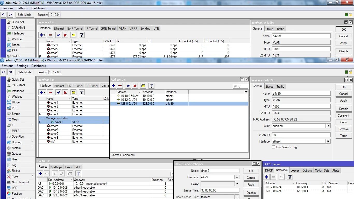Click the yellow comment icon in Address List toolbar
This screenshot has width=354, height=199.
tap(143, 86)
